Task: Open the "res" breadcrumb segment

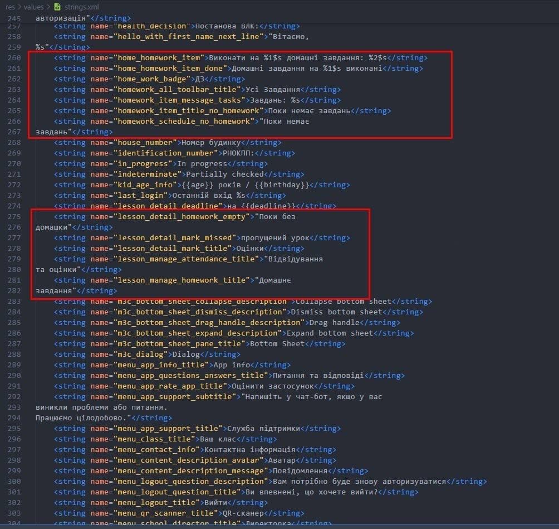Action: (10, 7)
